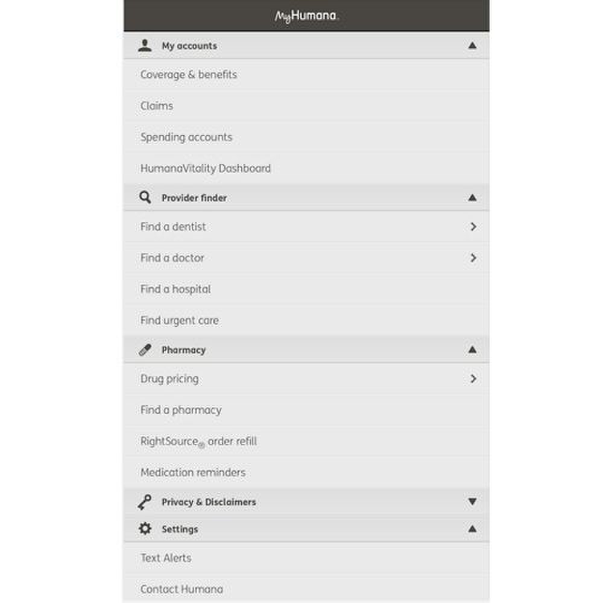Collapse the Settings section arrow
The height and width of the screenshot is (603, 603).
pyautogui.click(x=472, y=529)
